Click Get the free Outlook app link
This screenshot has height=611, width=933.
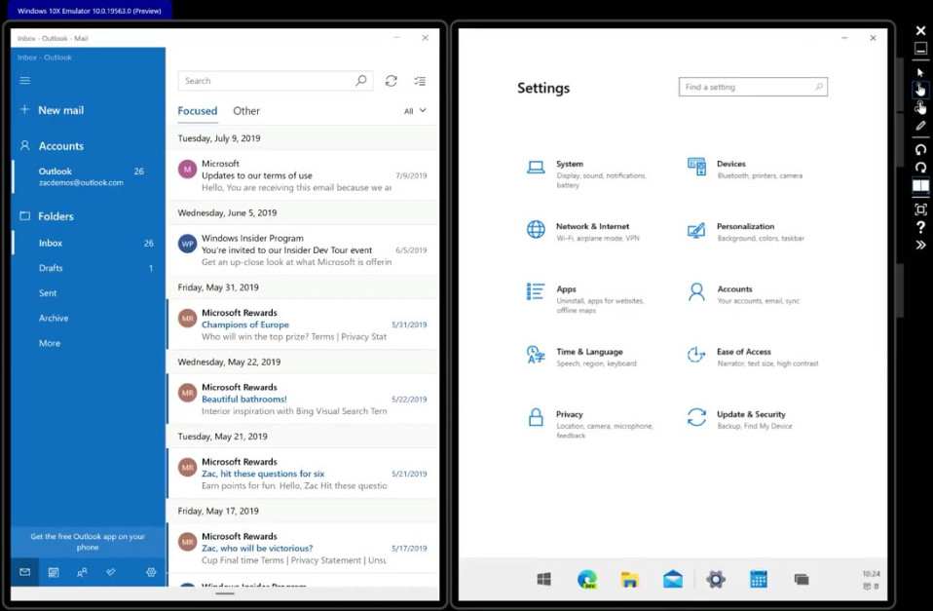click(x=88, y=542)
